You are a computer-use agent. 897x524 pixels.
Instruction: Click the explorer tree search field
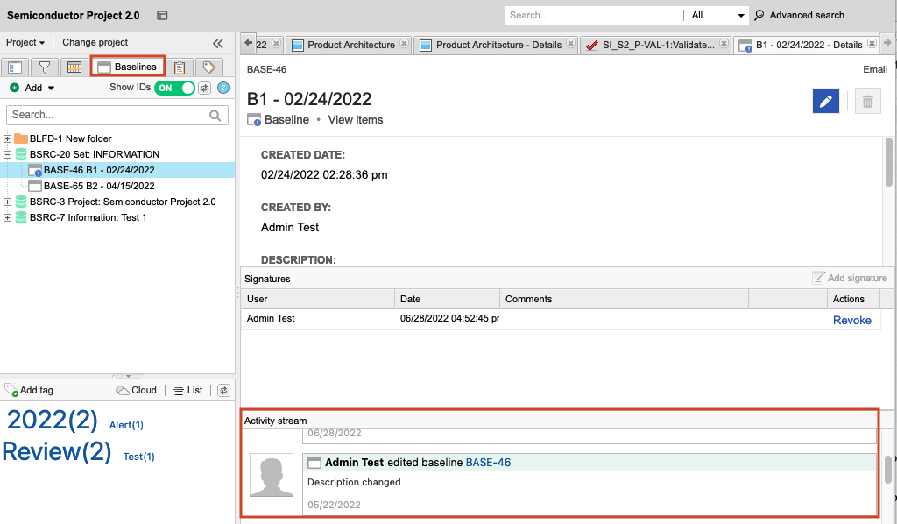pyautogui.click(x=109, y=115)
